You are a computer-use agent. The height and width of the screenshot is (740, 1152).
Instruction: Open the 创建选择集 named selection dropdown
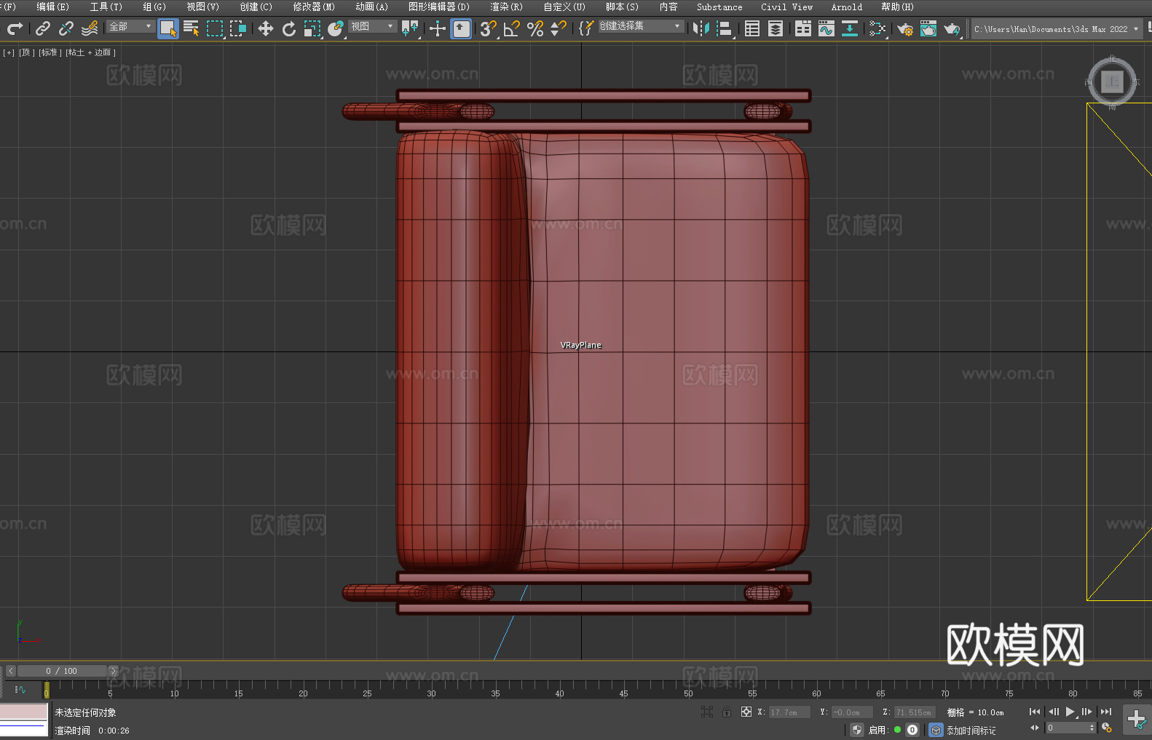641,26
